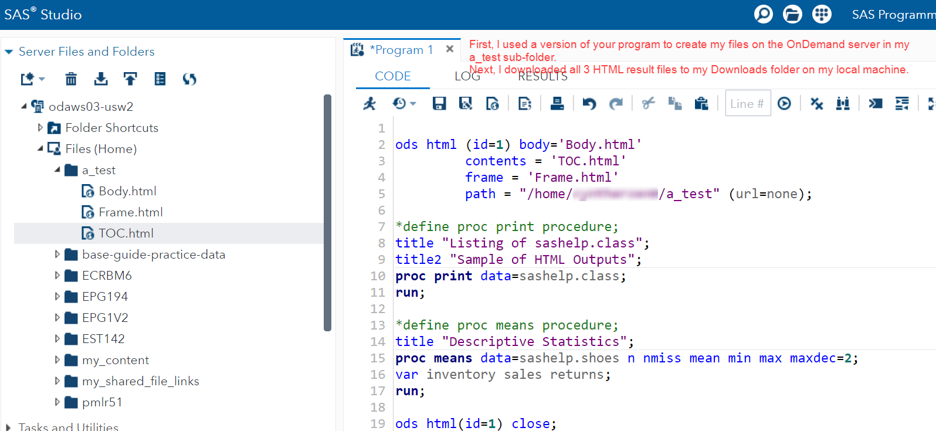Click the navigation pane vertical scrollbar
The width and height of the screenshot is (936, 431).
[327, 212]
